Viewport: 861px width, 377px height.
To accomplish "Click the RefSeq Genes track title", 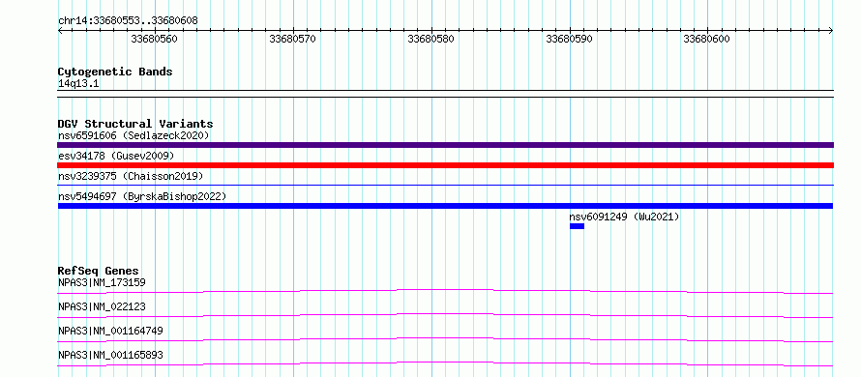I will tap(99, 271).
